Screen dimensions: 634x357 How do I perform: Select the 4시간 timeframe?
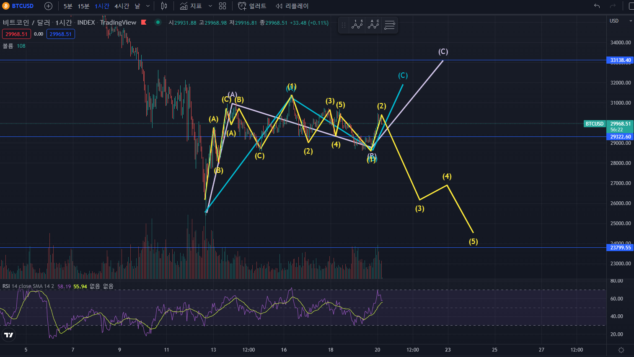point(122,6)
